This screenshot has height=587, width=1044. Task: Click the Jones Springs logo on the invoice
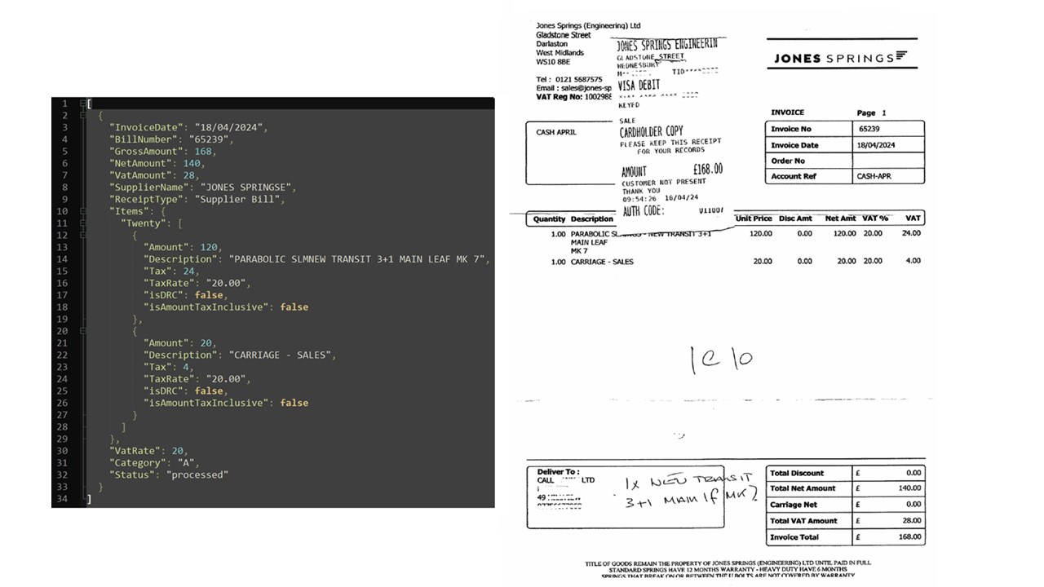click(x=840, y=57)
